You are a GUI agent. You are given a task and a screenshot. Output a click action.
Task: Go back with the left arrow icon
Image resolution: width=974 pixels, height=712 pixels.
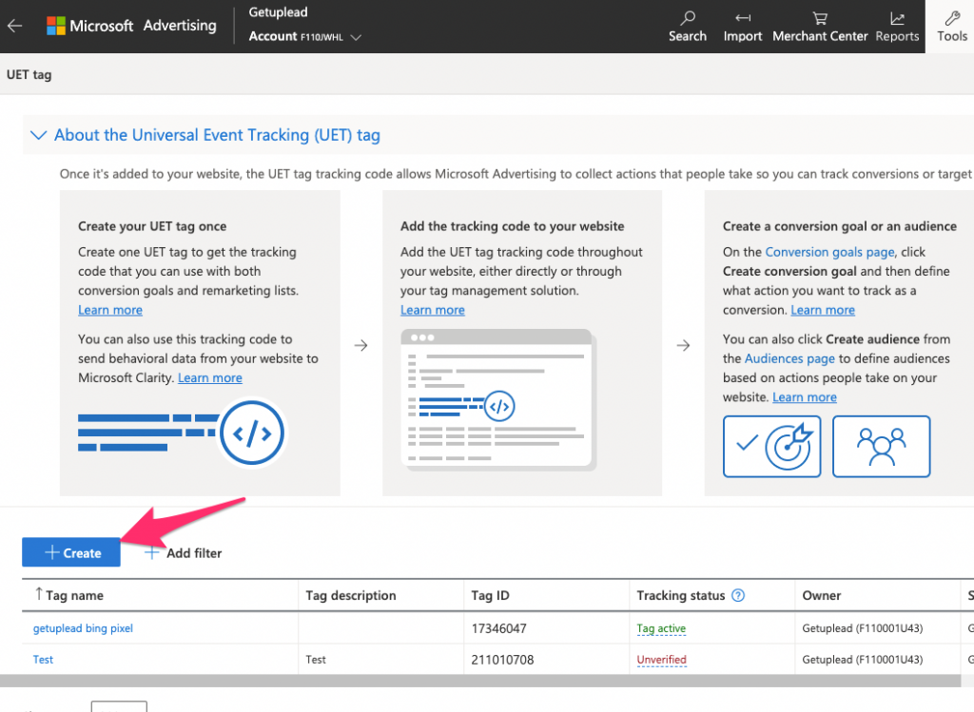[x=15, y=26]
